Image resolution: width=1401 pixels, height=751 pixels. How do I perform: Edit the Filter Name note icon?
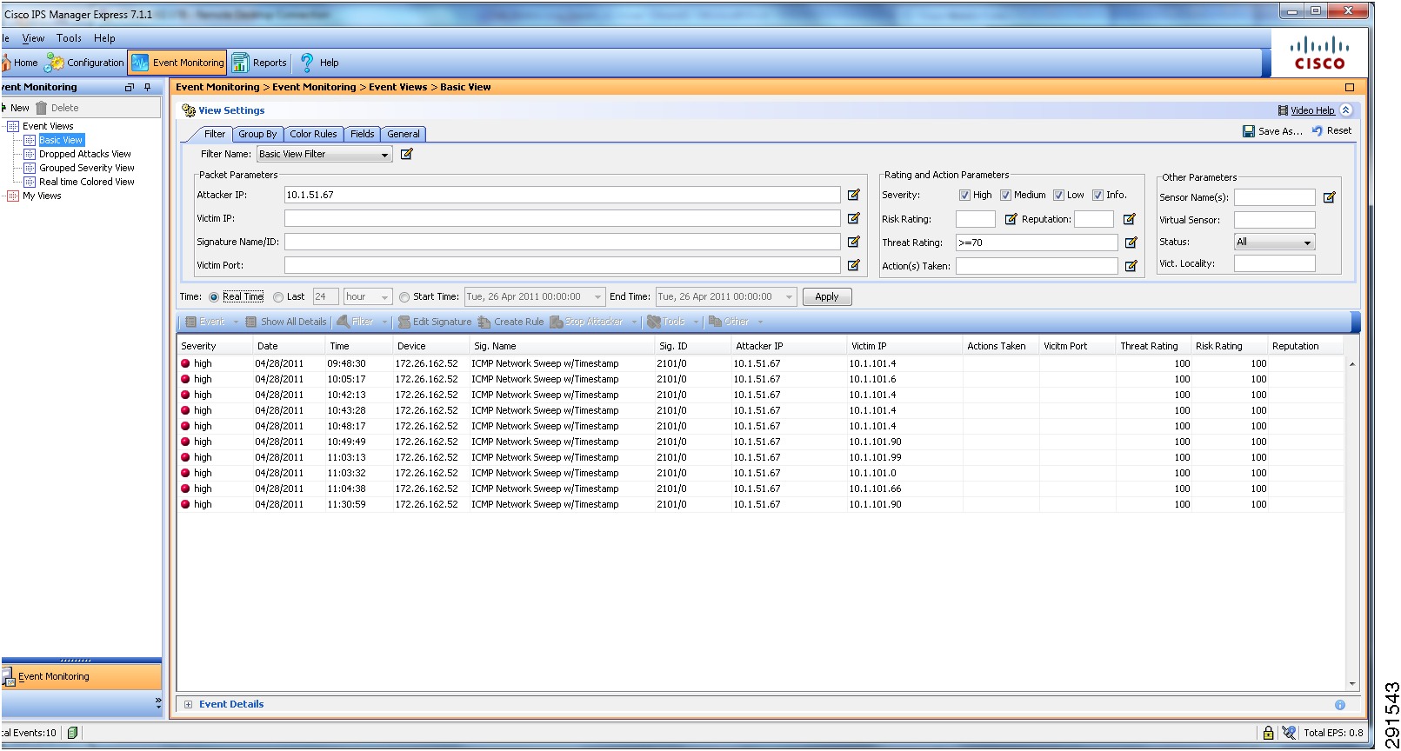coord(406,154)
